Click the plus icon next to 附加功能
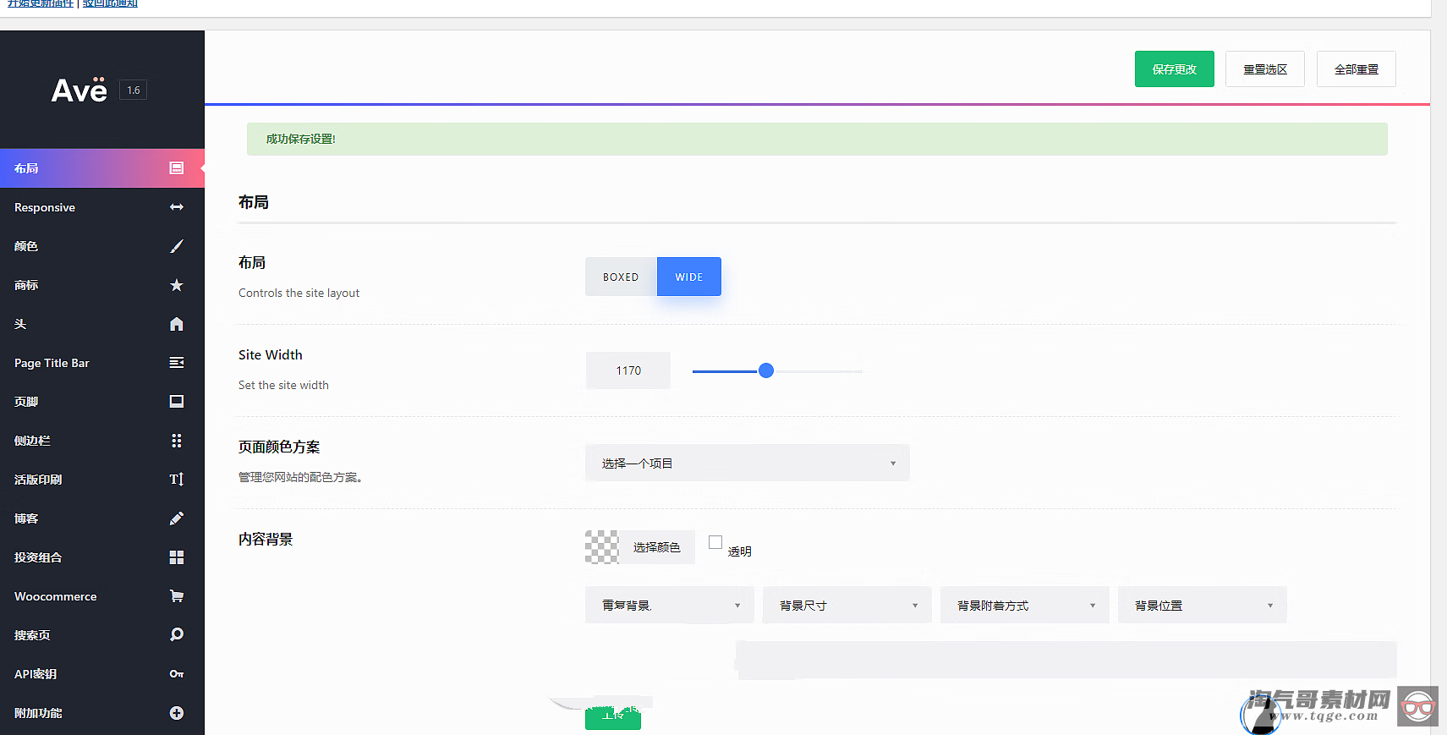1447x735 pixels. [x=176, y=713]
